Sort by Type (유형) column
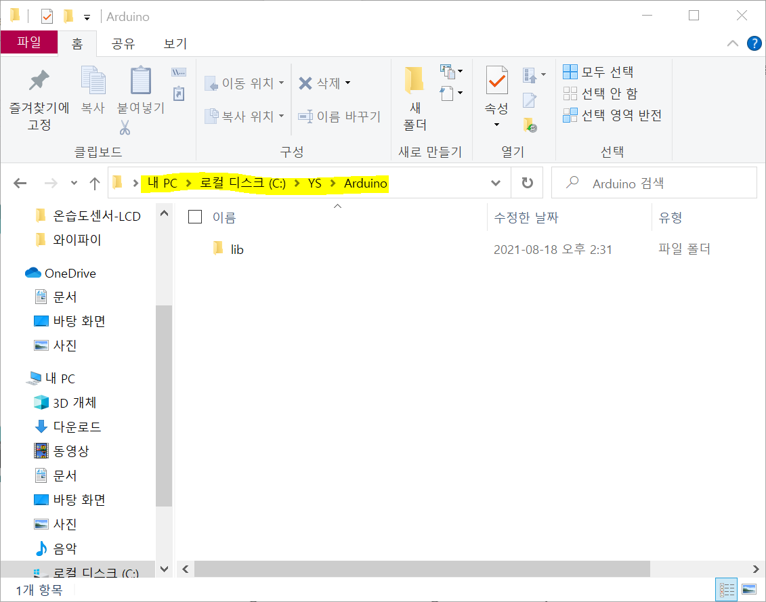The image size is (766, 602). tap(671, 217)
